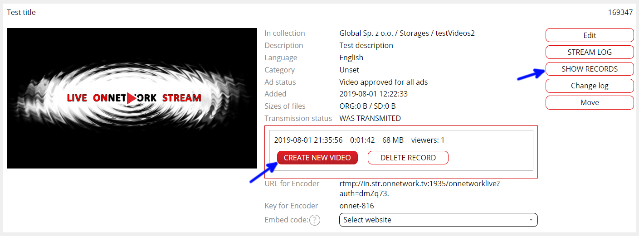Viewport: 639px width, 236px height.
Task: Click the WAS TRANSMITTED status text
Action: [370, 118]
